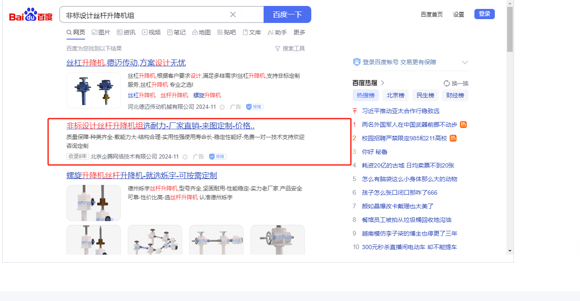Image resolution: width=580 pixels, height=301 pixels.
Task: Select the 北京榜 tab
Action: pos(396,95)
